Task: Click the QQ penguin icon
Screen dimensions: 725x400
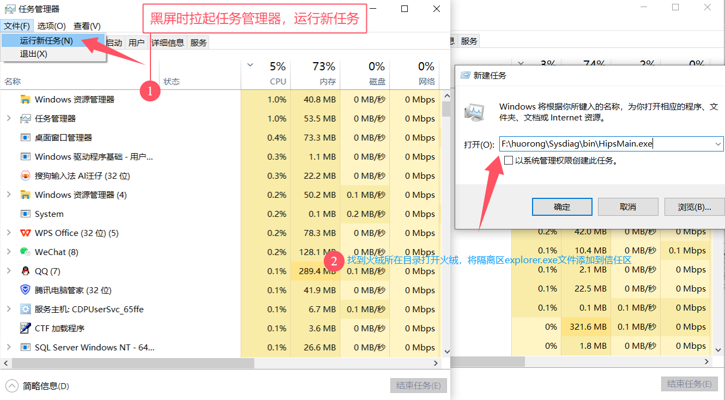Action: pyautogui.click(x=25, y=271)
